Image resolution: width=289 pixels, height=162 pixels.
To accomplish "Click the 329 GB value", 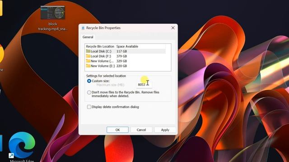I will pyautogui.click(x=121, y=61).
